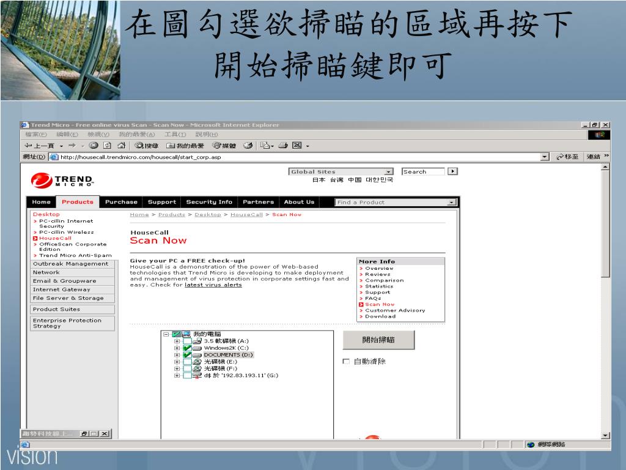Open the Search (搜尋) toolbar button
The height and width of the screenshot is (470, 626).
pos(147,146)
